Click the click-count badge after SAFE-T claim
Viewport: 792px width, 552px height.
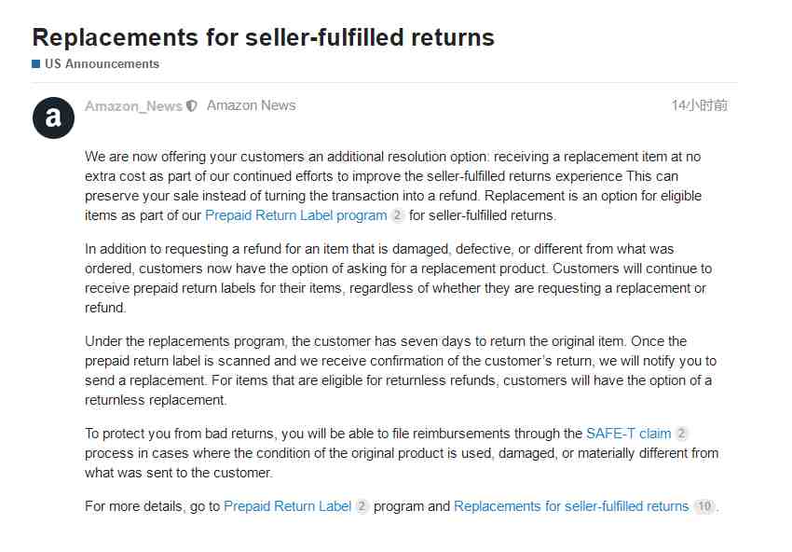pos(681,434)
